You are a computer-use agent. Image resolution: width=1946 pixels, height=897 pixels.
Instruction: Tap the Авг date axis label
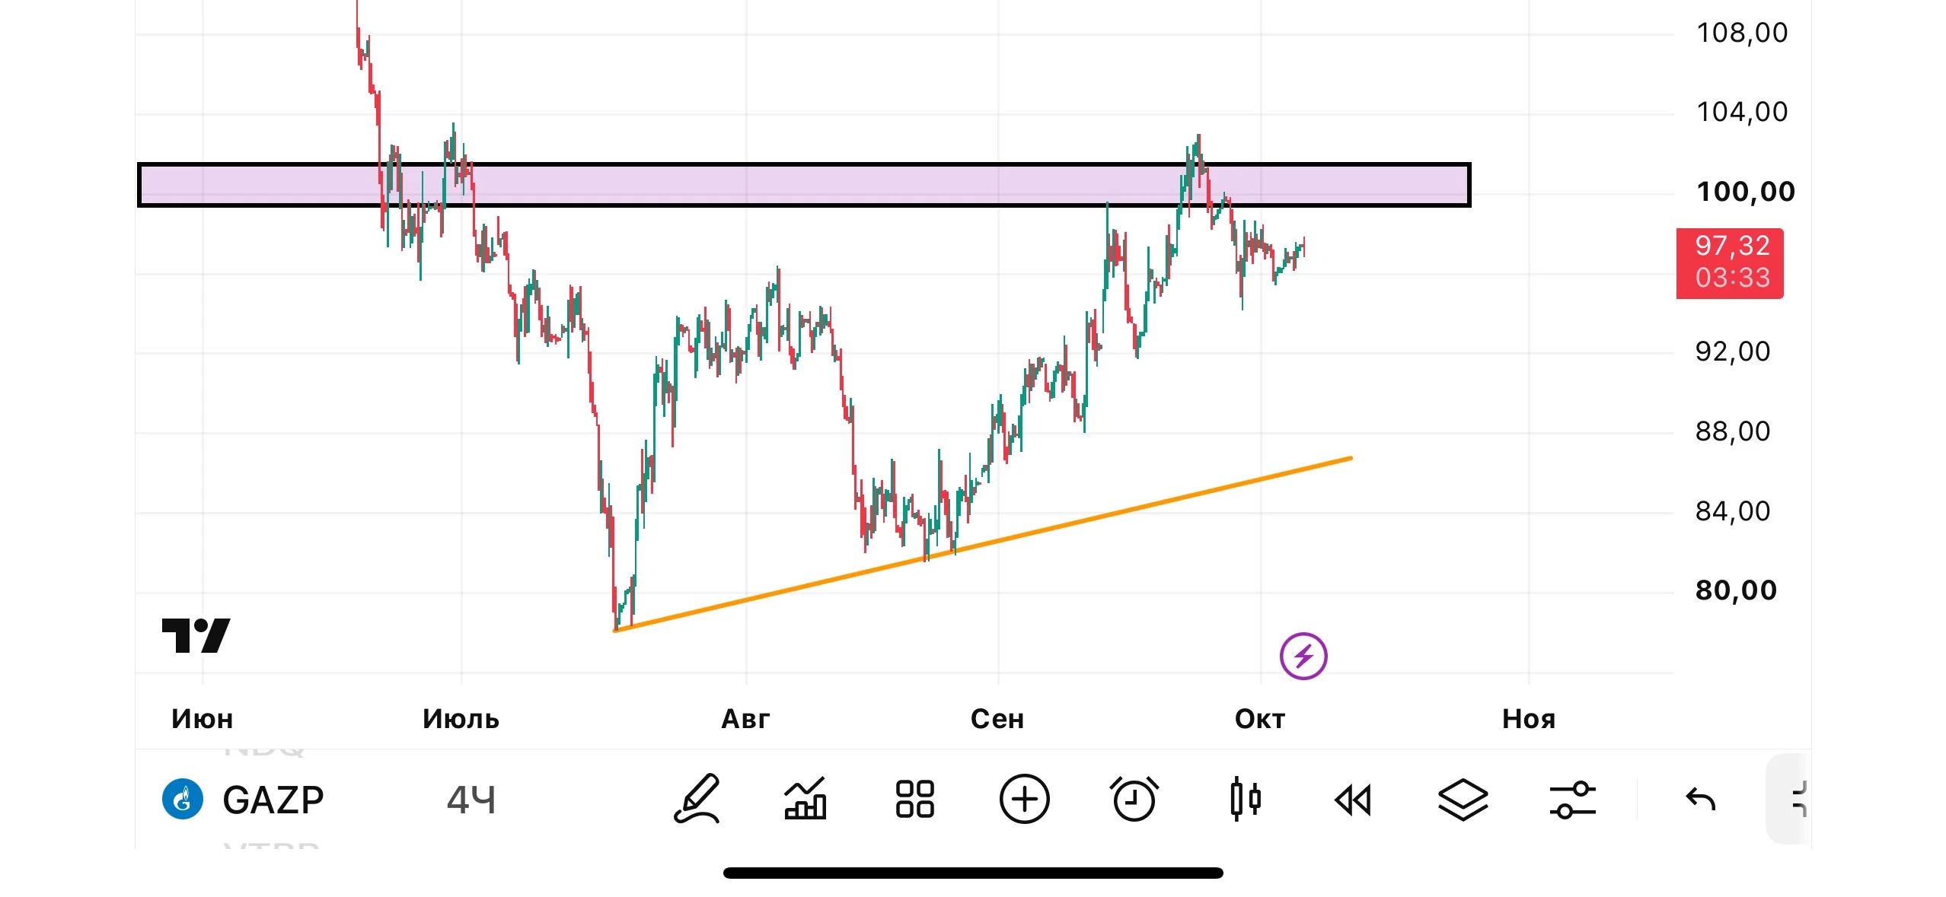(745, 719)
